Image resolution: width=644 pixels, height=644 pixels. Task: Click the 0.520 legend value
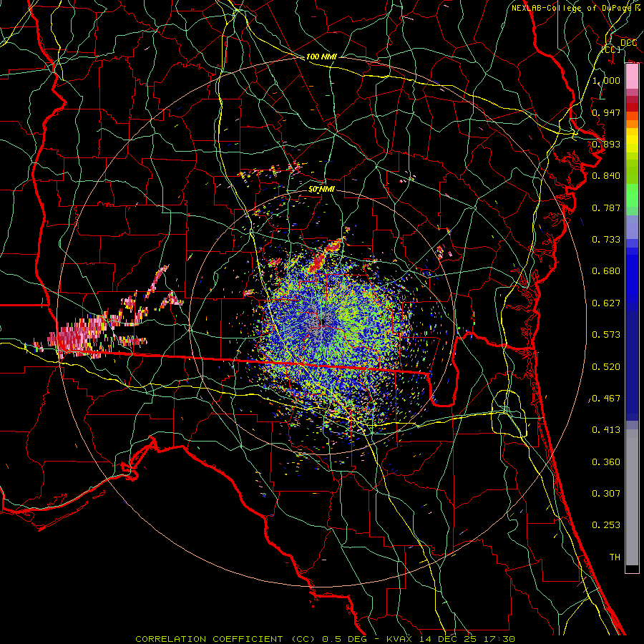click(x=606, y=367)
